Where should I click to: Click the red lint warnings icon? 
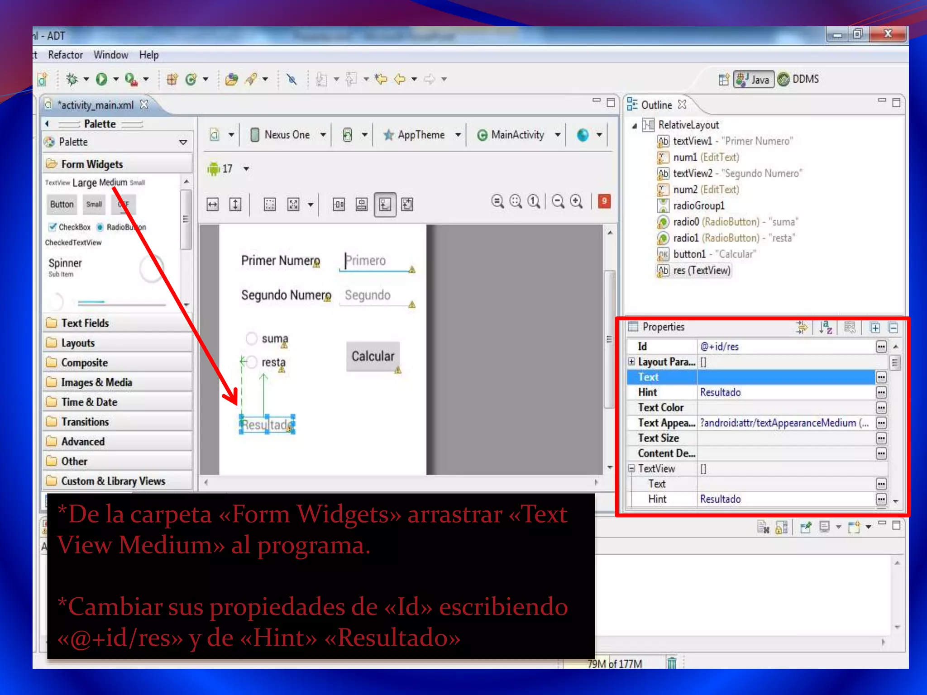[604, 201]
